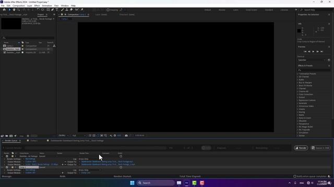
Task: Click the Home icon in the toolbar
Action: 4,10
